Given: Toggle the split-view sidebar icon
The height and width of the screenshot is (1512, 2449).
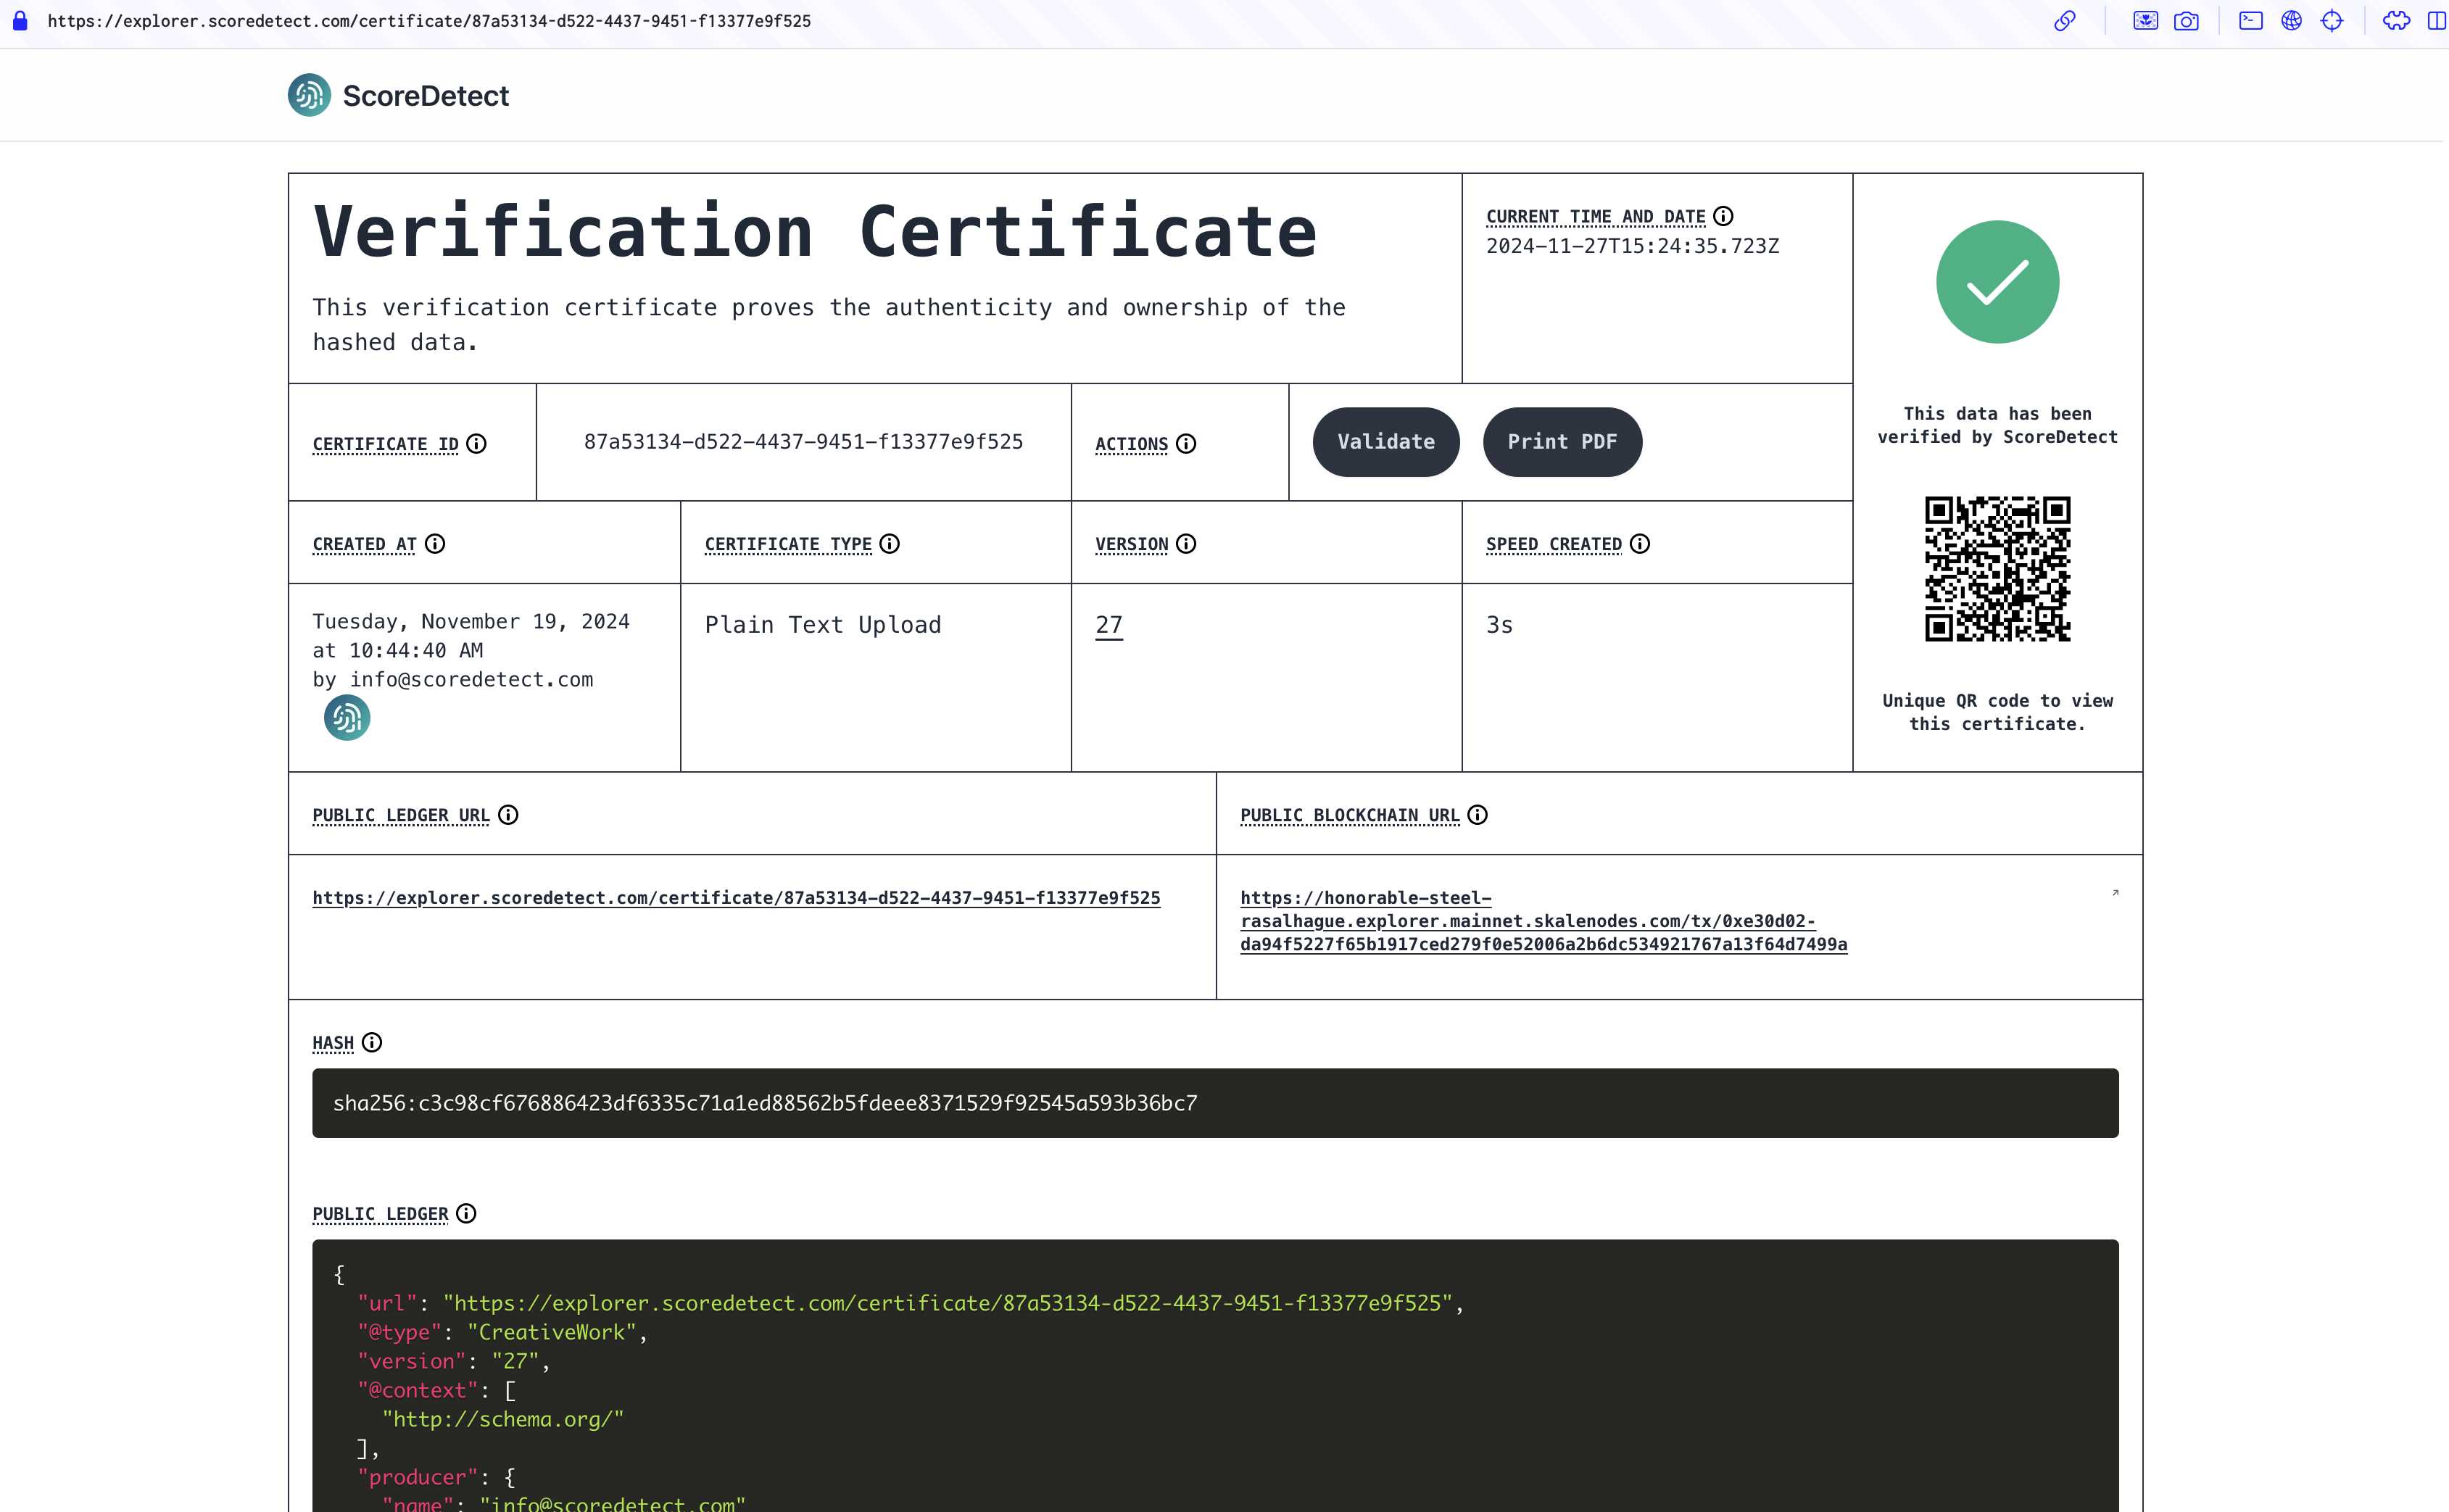Looking at the screenshot, I should [x=2436, y=21].
